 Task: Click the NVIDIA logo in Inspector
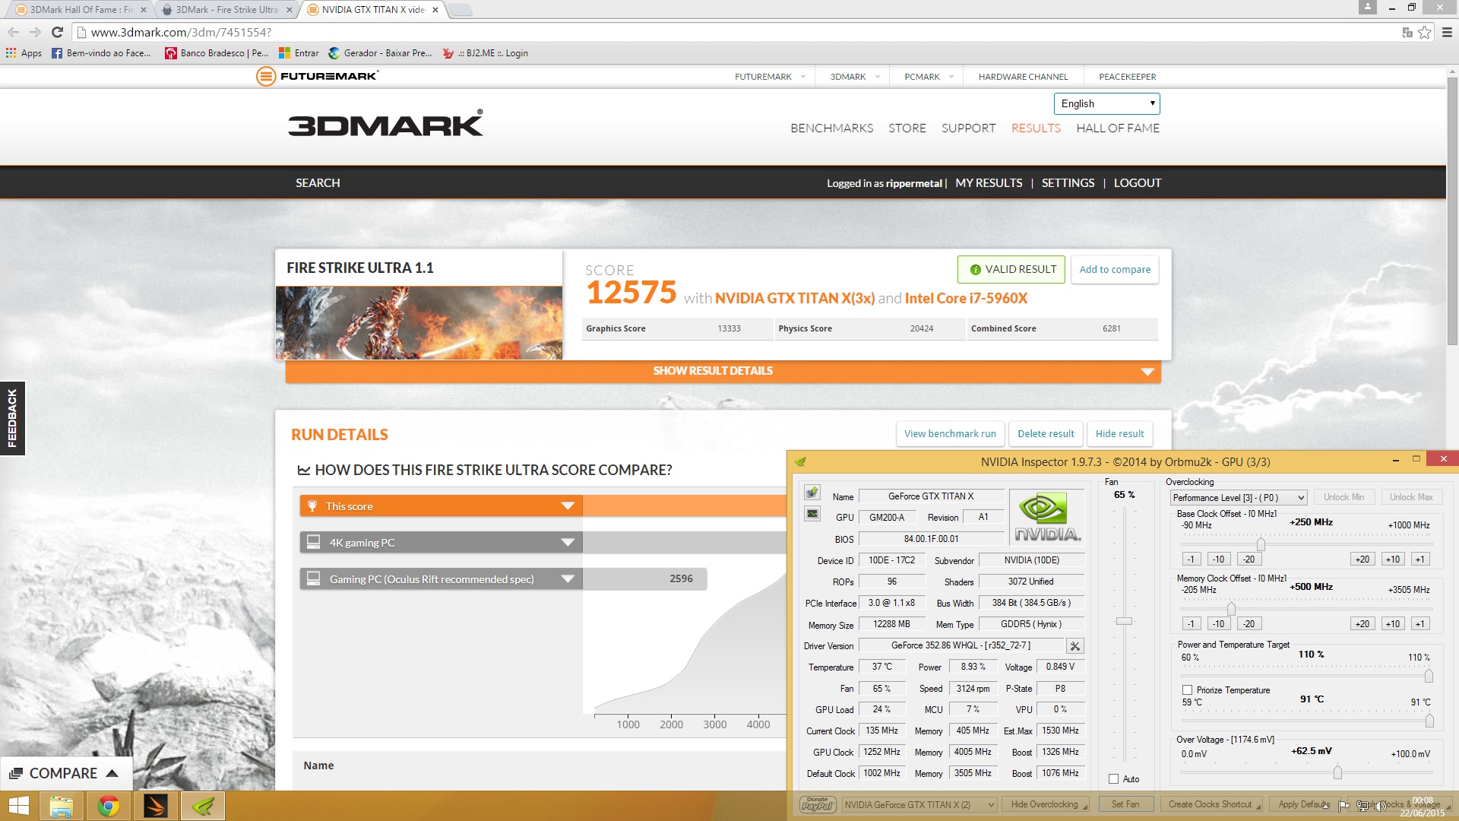point(1046,517)
